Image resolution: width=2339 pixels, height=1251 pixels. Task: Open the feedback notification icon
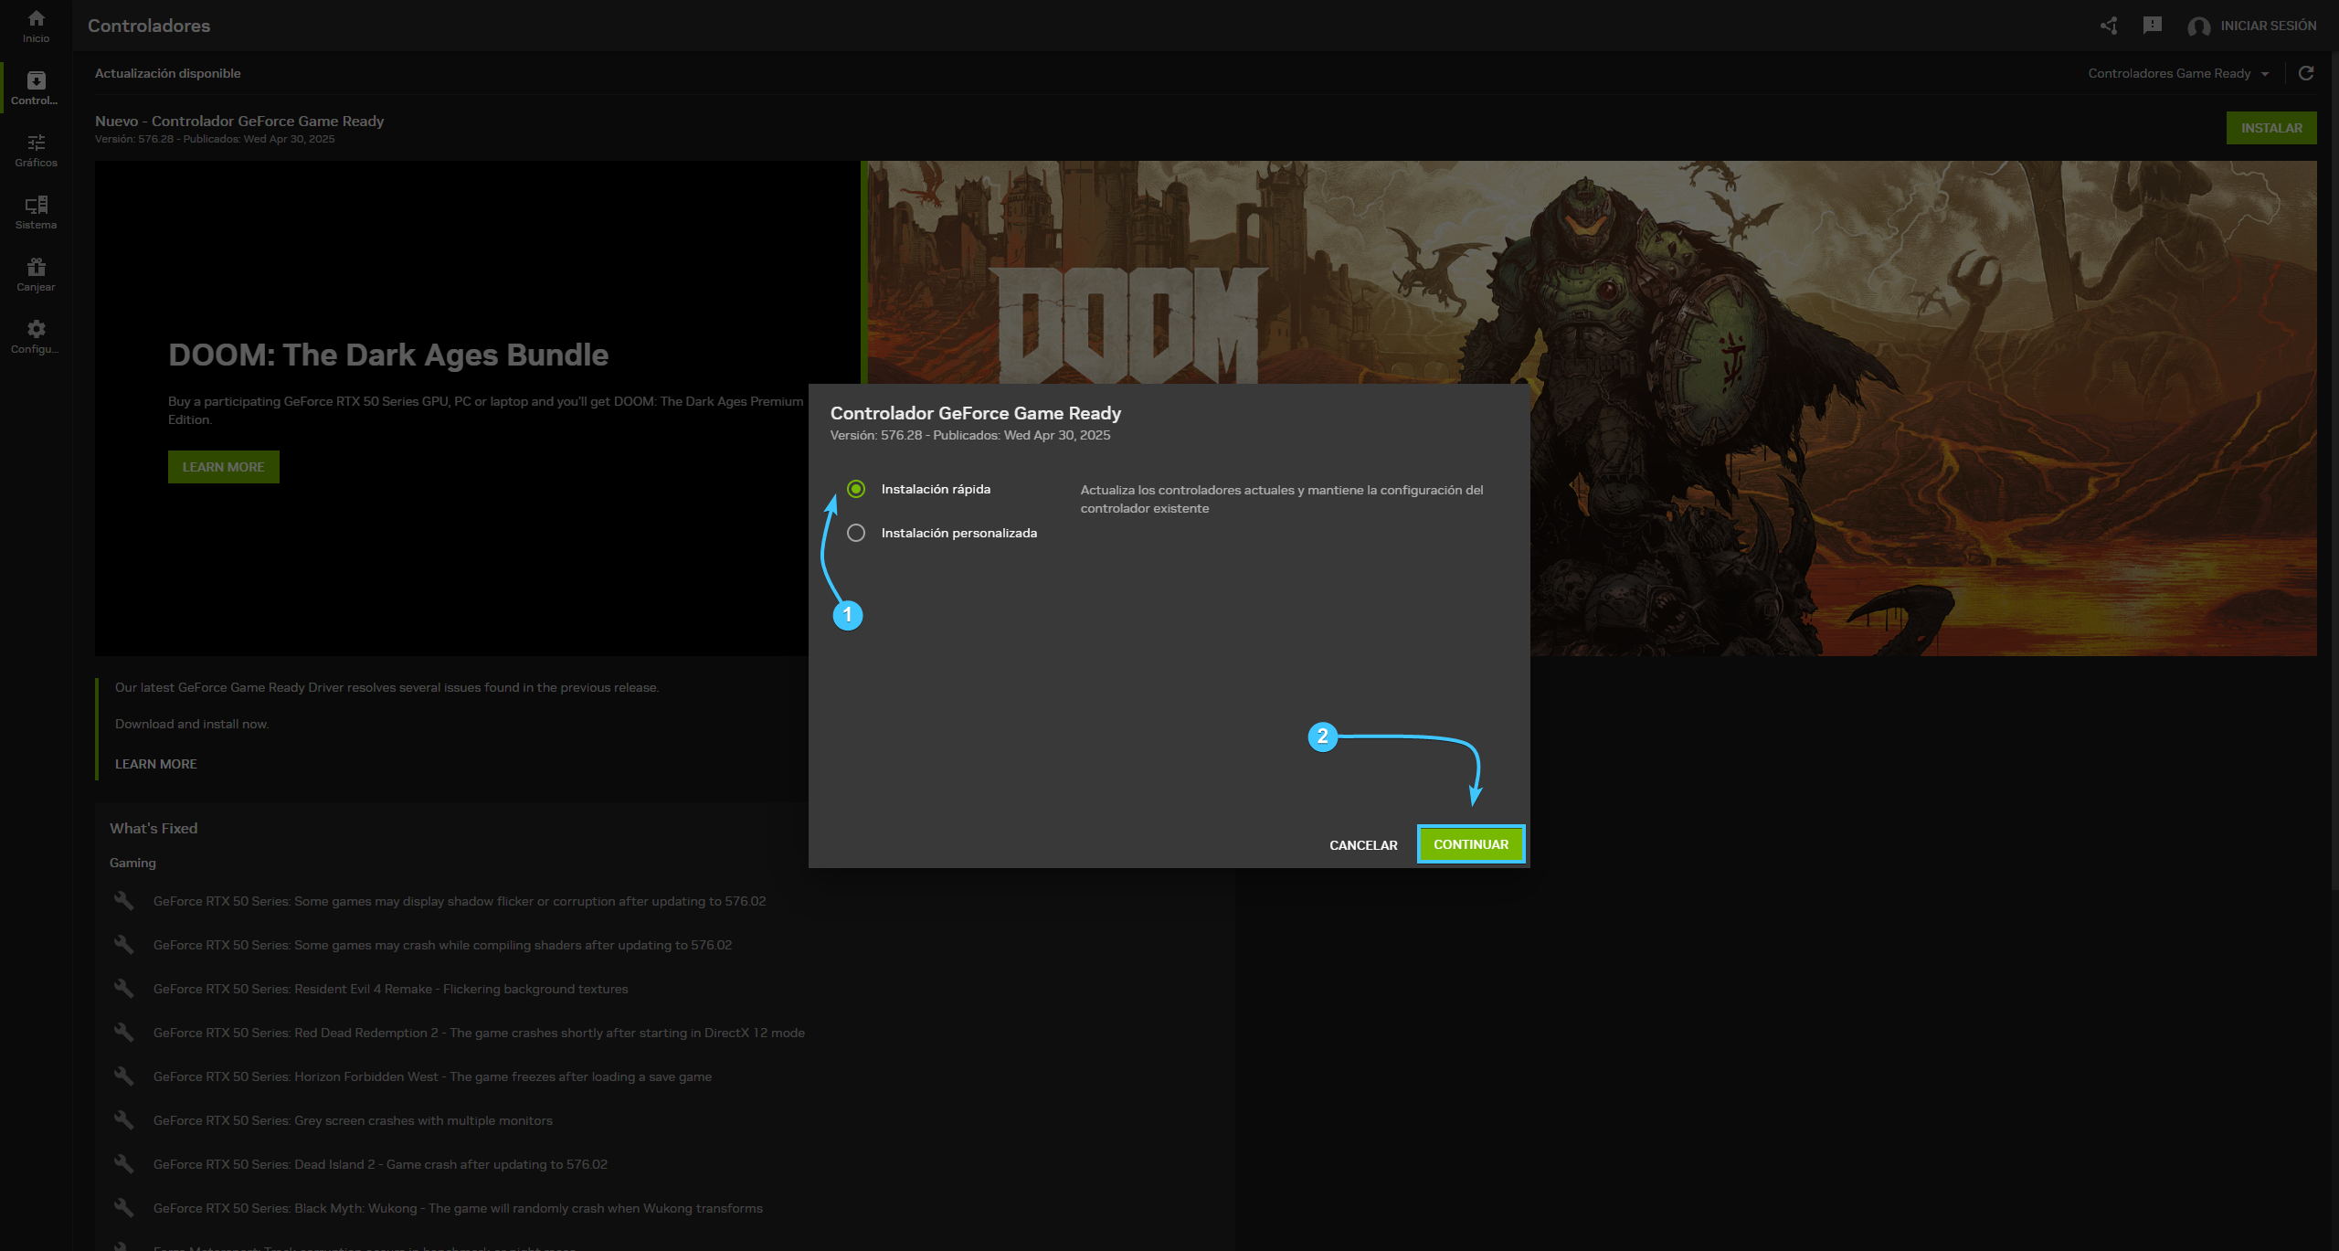[2153, 26]
